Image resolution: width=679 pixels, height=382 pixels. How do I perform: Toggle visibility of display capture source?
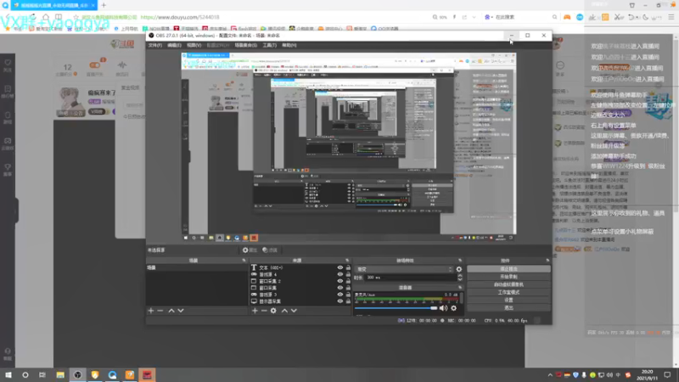point(340,301)
